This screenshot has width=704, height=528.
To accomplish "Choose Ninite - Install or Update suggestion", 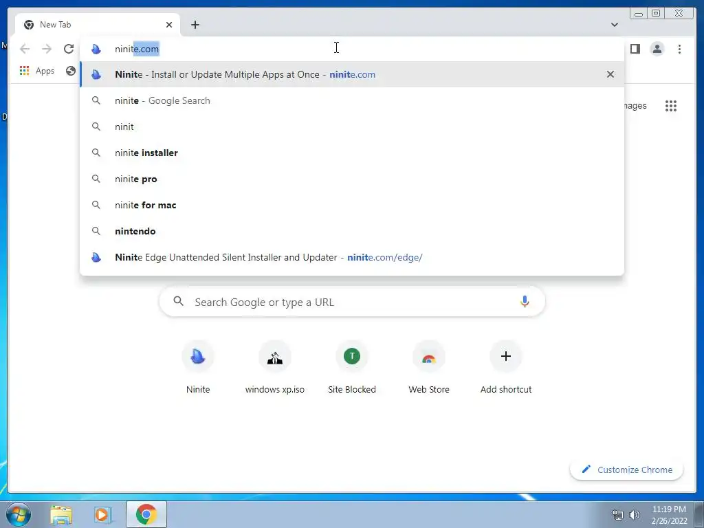I will [352, 74].
